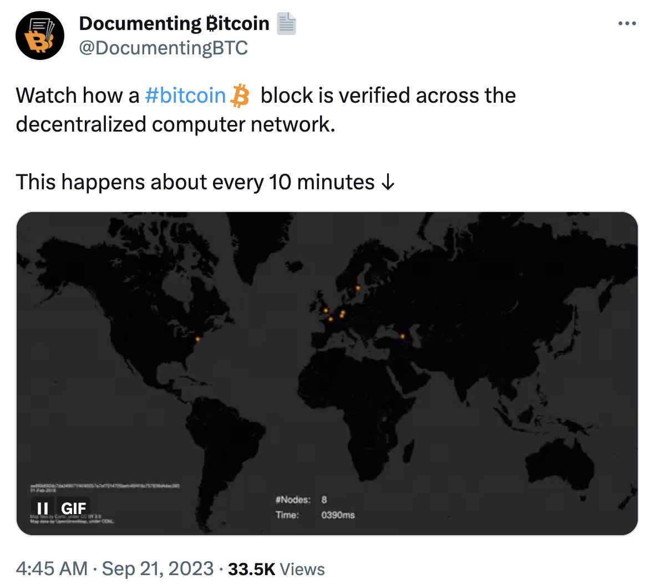Open the tweet options with the three-dot icon

(x=627, y=22)
